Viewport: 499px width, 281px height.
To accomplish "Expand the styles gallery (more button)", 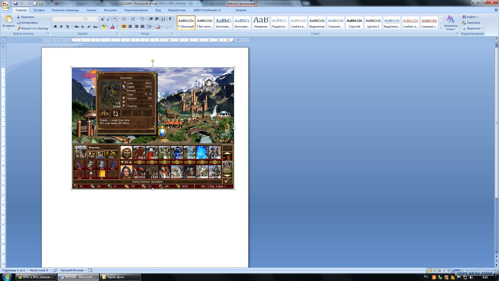I will tap(441, 28).
